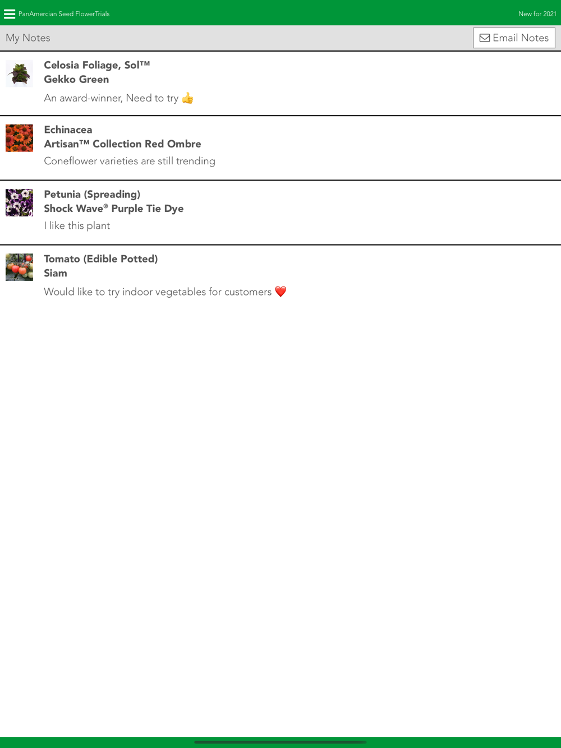Screen dimensions: 561x748
Task: Select the New for 2021 link
Action: click(537, 14)
